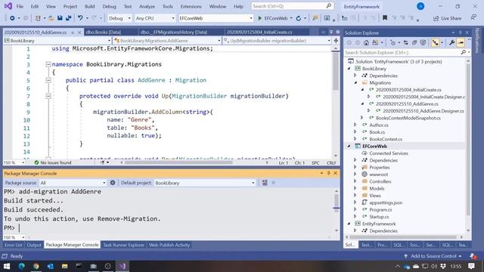Open the Analyze menu
The image size is (484, 272).
click(147, 6)
